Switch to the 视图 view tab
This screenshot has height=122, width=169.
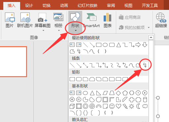pos(128,6)
